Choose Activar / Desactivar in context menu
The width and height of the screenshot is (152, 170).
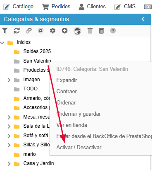[x=79, y=148]
